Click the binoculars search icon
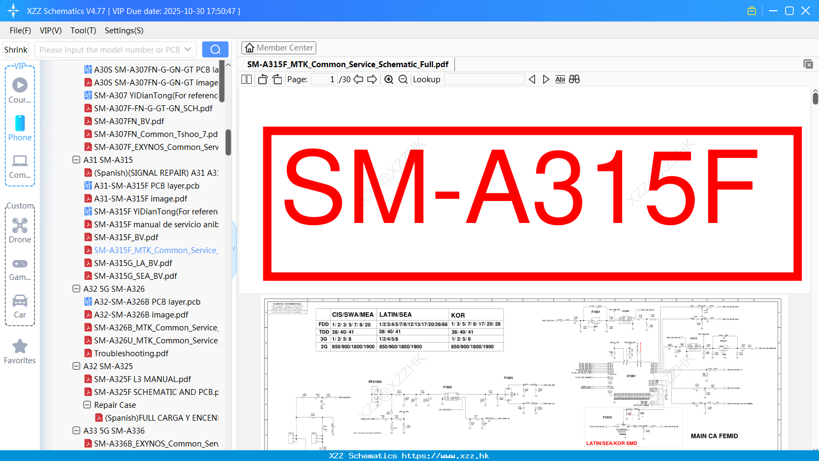The width and height of the screenshot is (819, 461). tap(574, 79)
